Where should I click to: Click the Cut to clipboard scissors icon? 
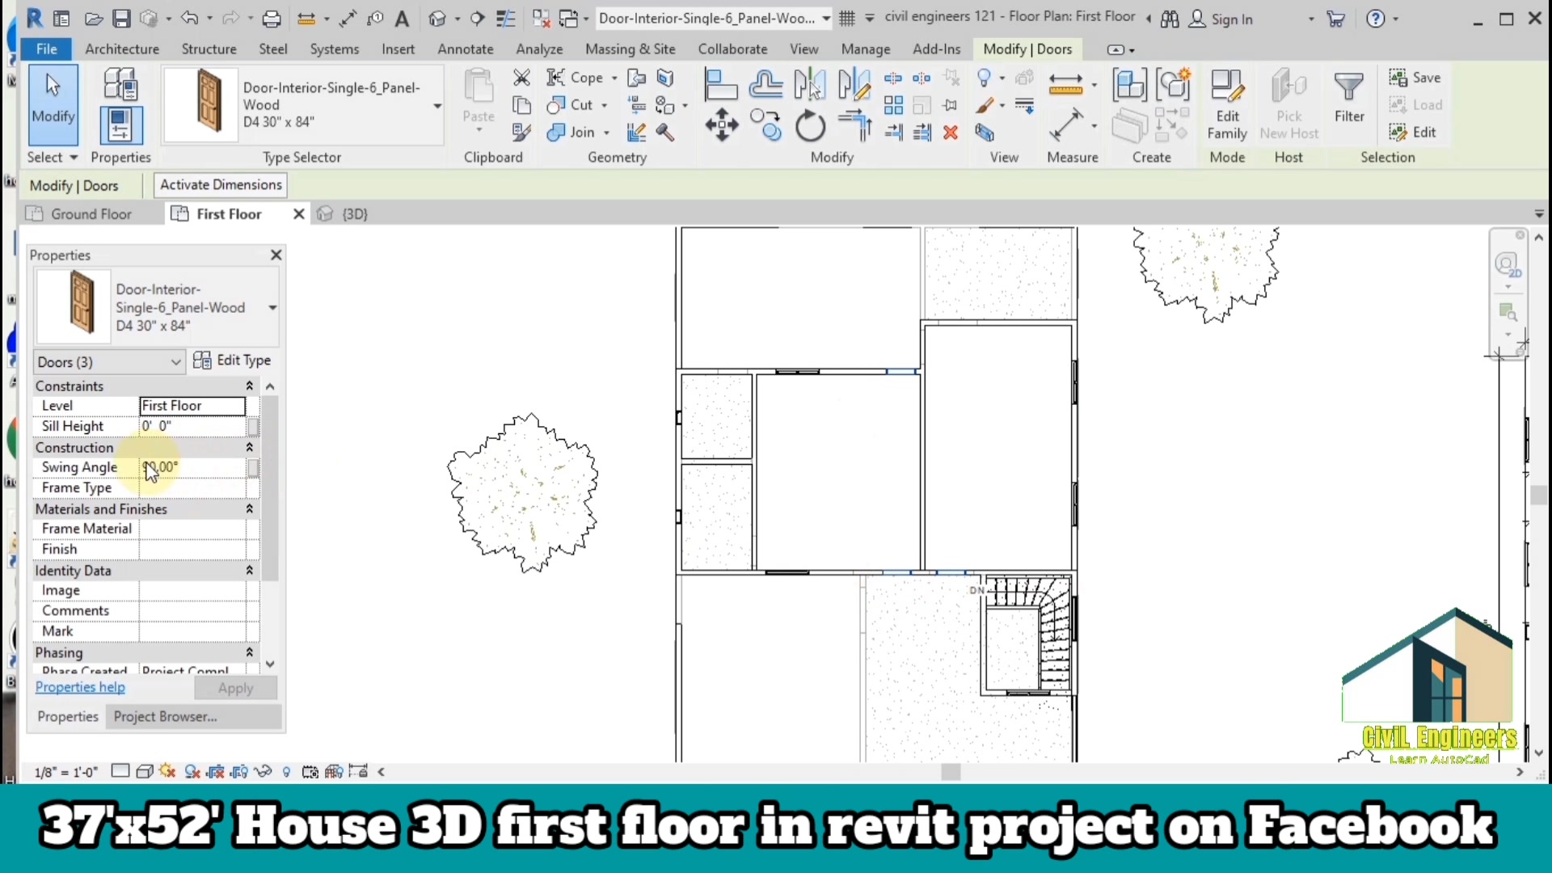click(x=522, y=78)
